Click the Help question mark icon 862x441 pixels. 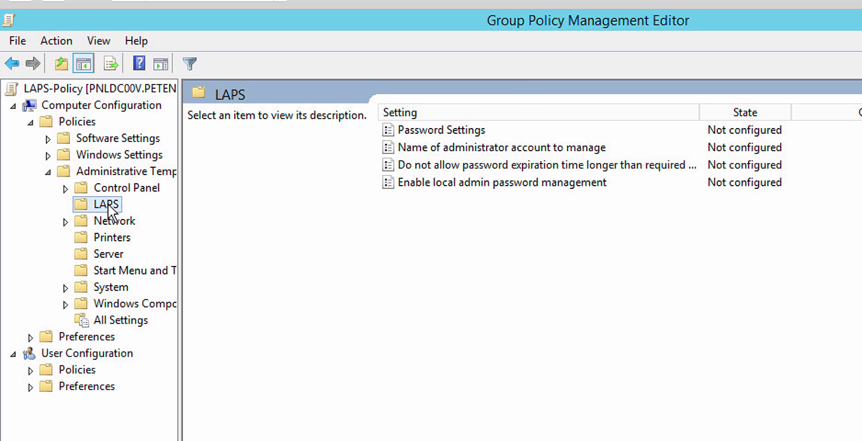click(138, 63)
